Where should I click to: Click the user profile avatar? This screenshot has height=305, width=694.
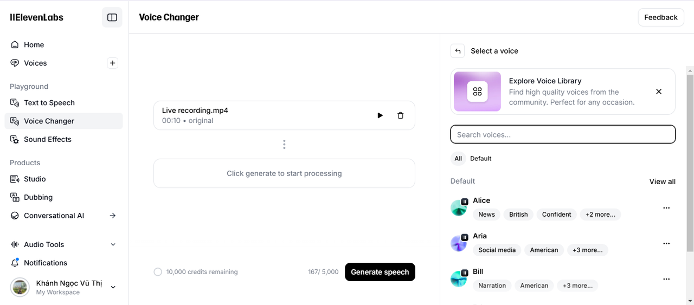point(20,287)
